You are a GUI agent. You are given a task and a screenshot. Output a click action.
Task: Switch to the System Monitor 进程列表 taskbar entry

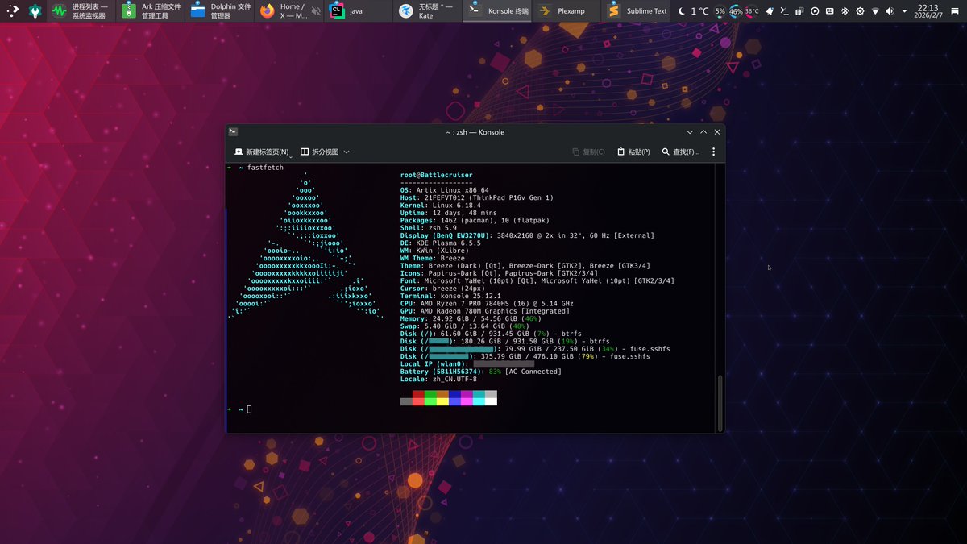(83, 11)
